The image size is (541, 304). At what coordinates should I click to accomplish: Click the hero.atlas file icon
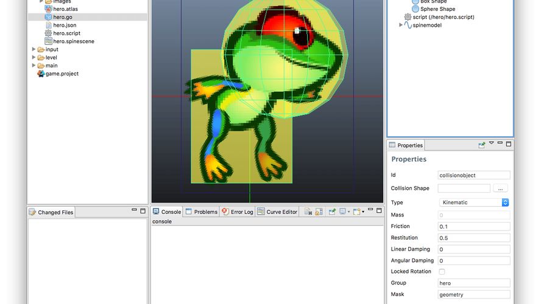tap(49, 9)
